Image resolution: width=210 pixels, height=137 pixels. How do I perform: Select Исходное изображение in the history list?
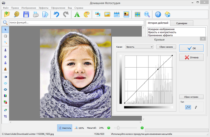(161, 29)
